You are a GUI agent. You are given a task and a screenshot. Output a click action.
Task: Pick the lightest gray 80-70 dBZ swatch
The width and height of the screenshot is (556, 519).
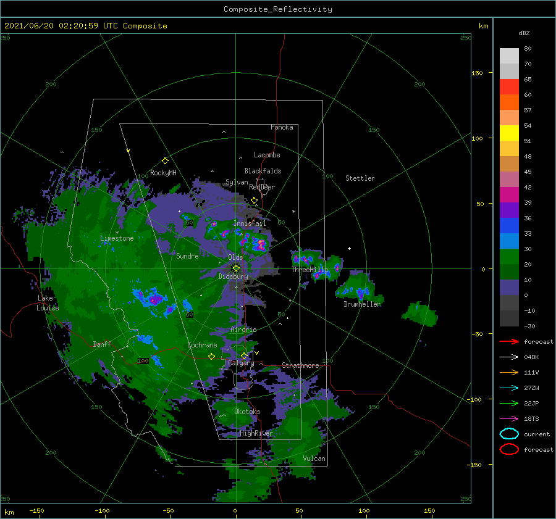pos(509,56)
